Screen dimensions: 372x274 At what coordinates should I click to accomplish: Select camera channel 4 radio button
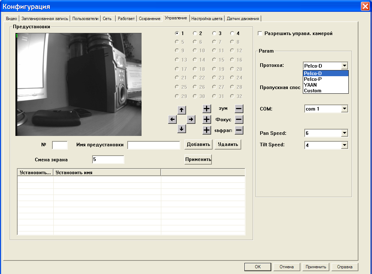click(x=232, y=33)
